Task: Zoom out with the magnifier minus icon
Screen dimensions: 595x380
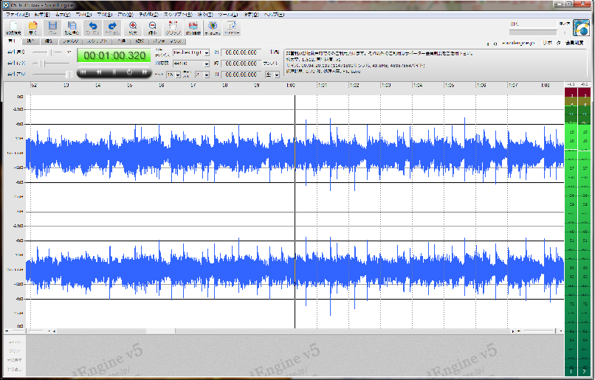Action: pyautogui.click(x=152, y=28)
